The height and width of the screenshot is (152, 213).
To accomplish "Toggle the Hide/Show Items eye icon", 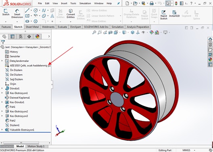I will tap(143, 32).
